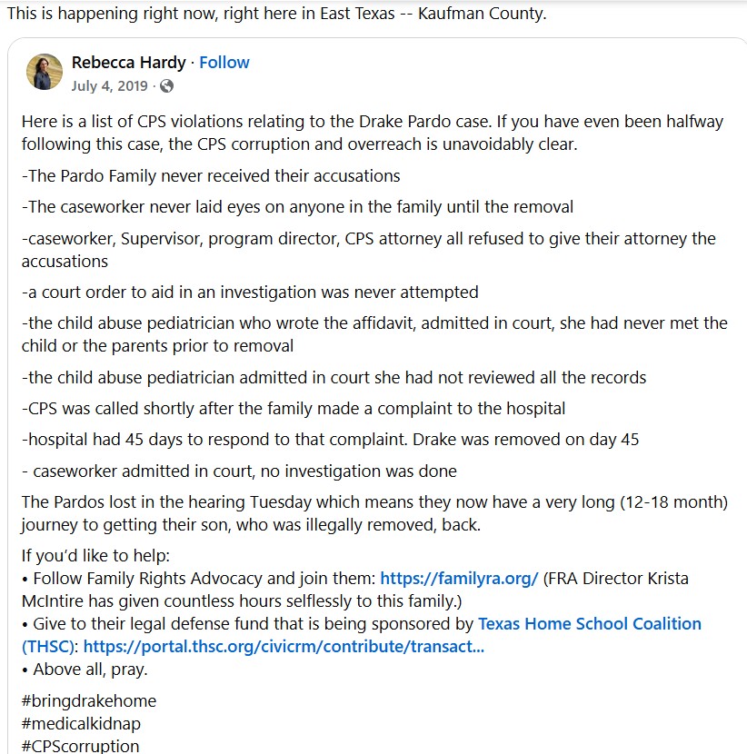Click the "court order to aid in an investigation" line
747x754 pixels.
(250, 293)
